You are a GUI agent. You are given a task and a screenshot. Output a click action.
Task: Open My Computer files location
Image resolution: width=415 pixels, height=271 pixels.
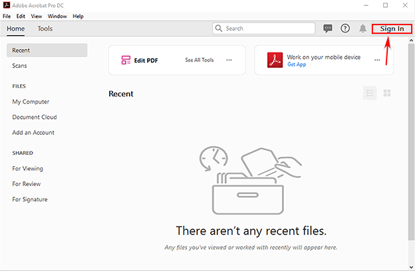(31, 102)
